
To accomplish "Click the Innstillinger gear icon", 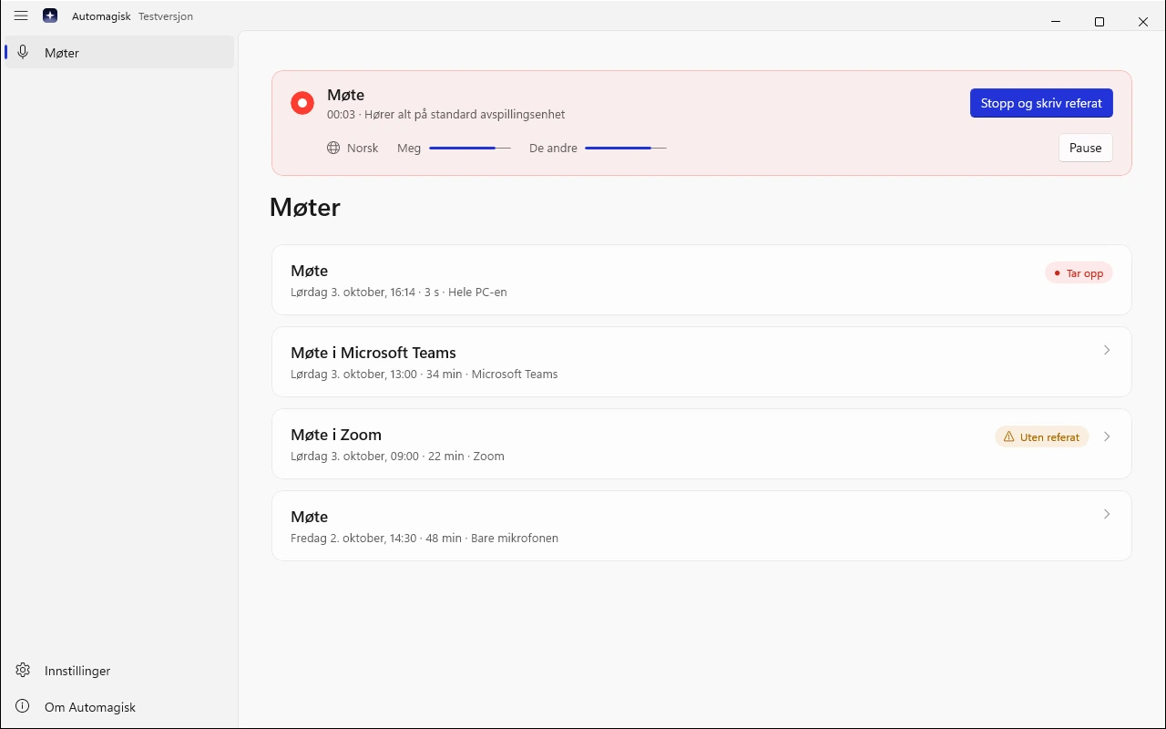I will tap(24, 671).
